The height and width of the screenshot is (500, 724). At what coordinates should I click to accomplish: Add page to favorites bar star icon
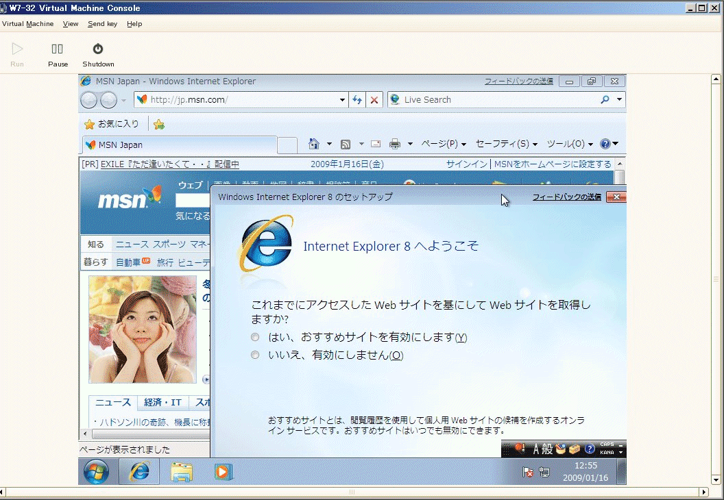(x=159, y=124)
